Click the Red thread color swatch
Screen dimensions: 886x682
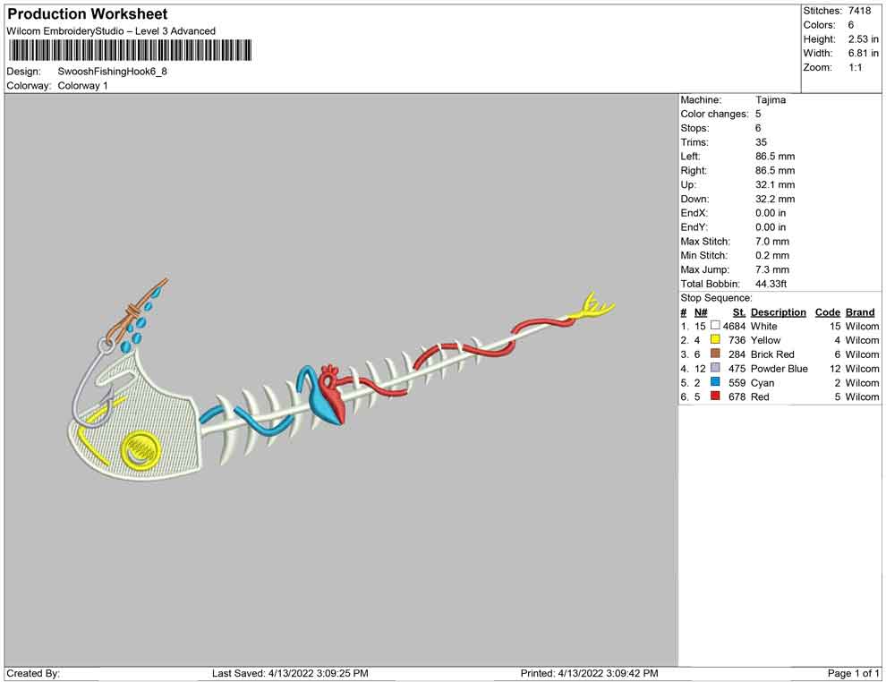click(715, 396)
